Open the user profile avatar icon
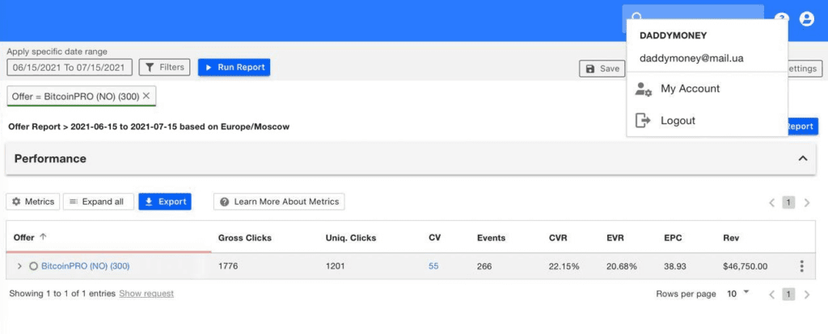The height and width of the screenshot is (334, 828). (806, 19)
